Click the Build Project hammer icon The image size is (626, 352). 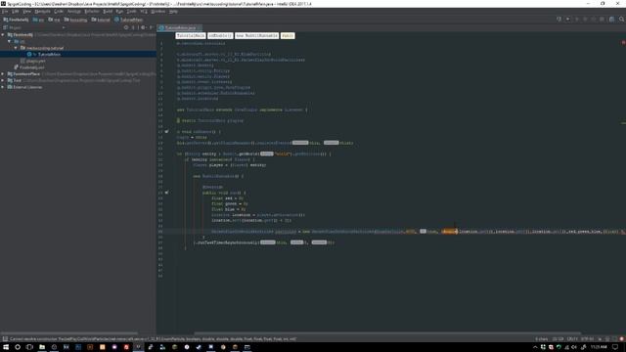(559, 20)
